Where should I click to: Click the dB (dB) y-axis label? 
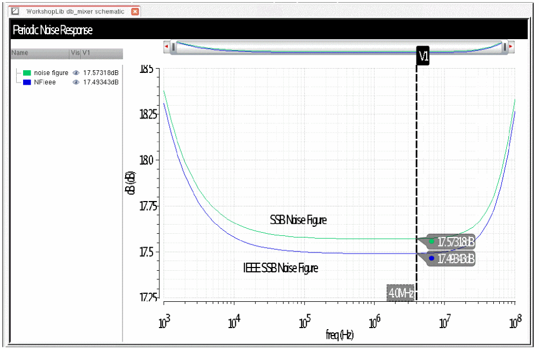(131, 183)
